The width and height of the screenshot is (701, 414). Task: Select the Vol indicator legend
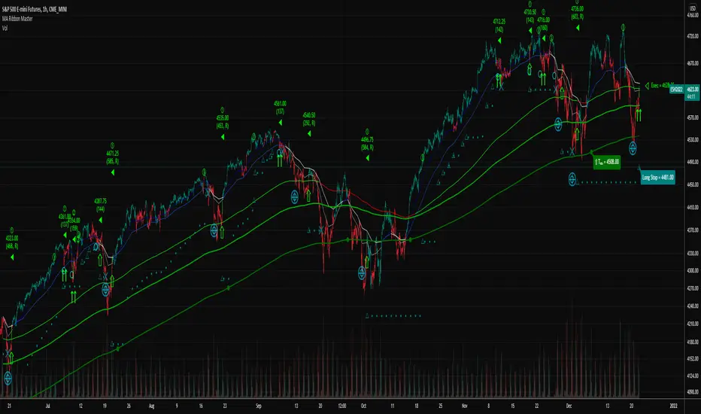[5, 28]
